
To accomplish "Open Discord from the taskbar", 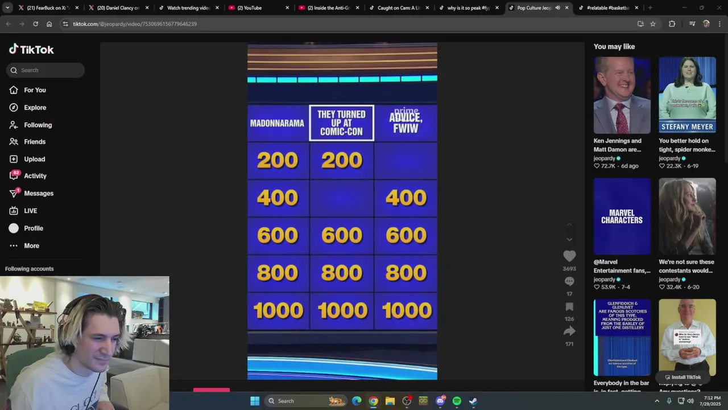I will coord(440,401).
